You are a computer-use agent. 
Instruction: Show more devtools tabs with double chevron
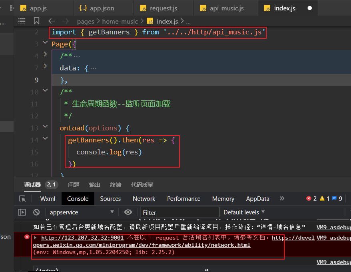282,199
